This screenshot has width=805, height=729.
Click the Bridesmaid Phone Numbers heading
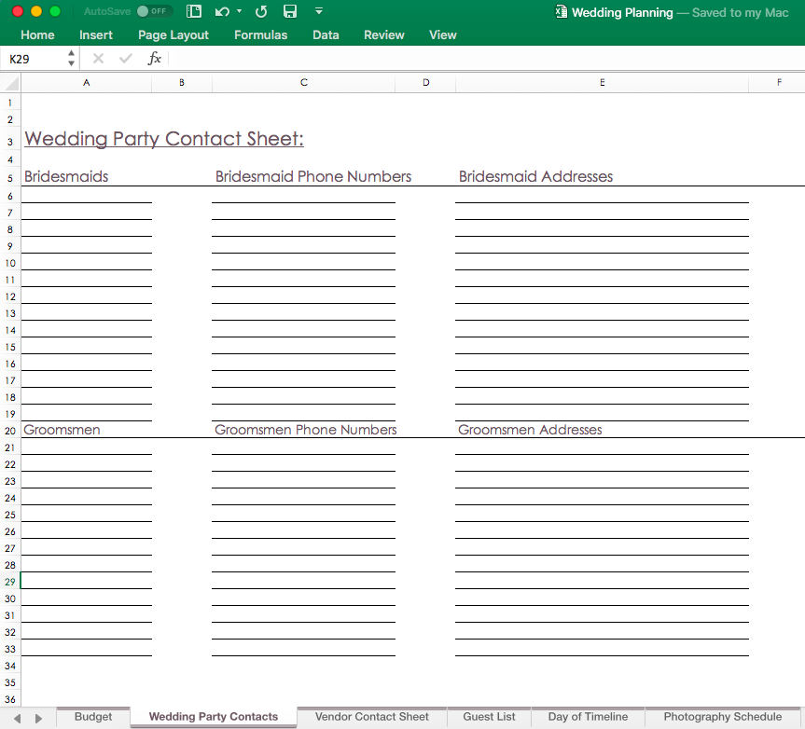tap(313, 176)
